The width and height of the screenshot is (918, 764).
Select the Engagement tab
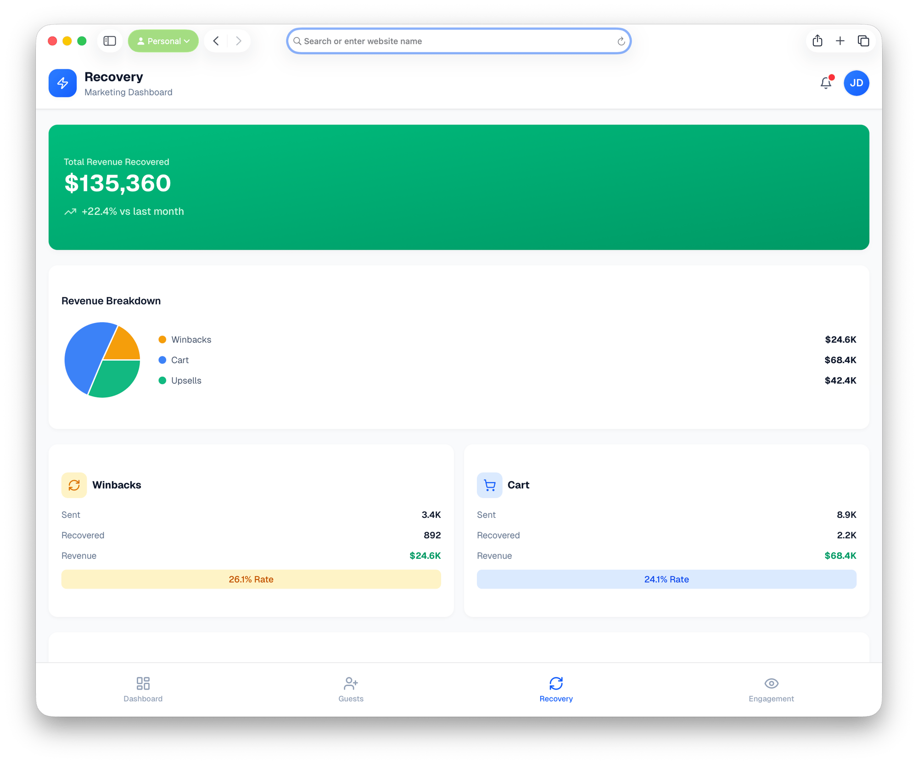click(x=771, y=689)
